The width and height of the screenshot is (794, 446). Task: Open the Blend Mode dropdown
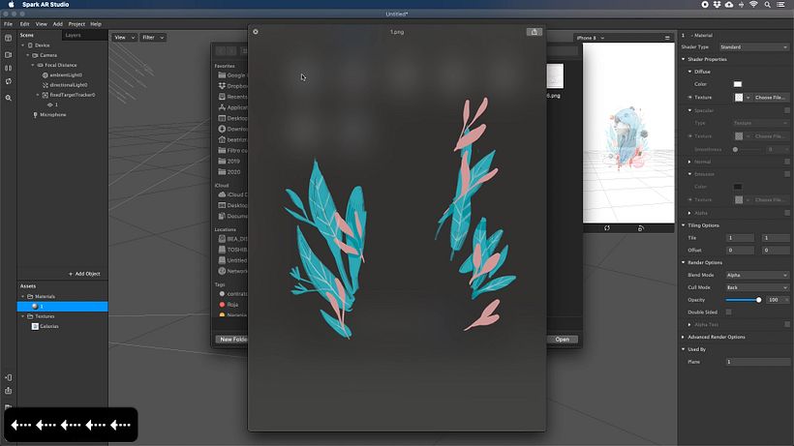757,275
